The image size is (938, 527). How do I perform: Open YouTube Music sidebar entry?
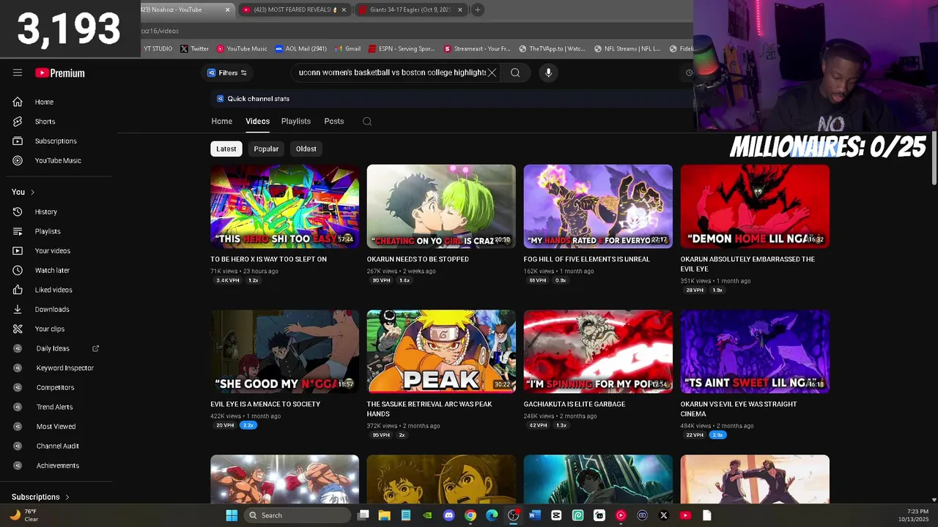pos(58,160)
